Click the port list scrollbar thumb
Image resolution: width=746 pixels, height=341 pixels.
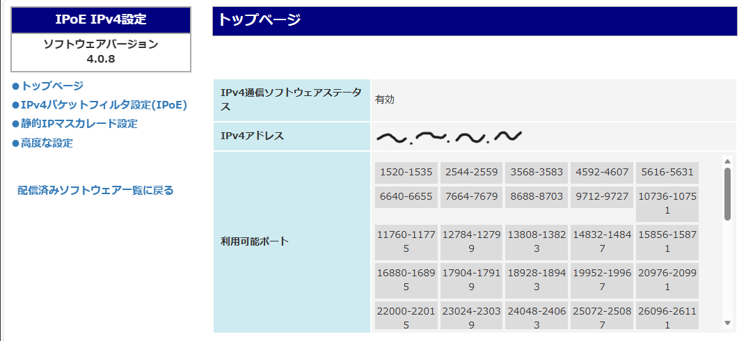pos(727,193)
